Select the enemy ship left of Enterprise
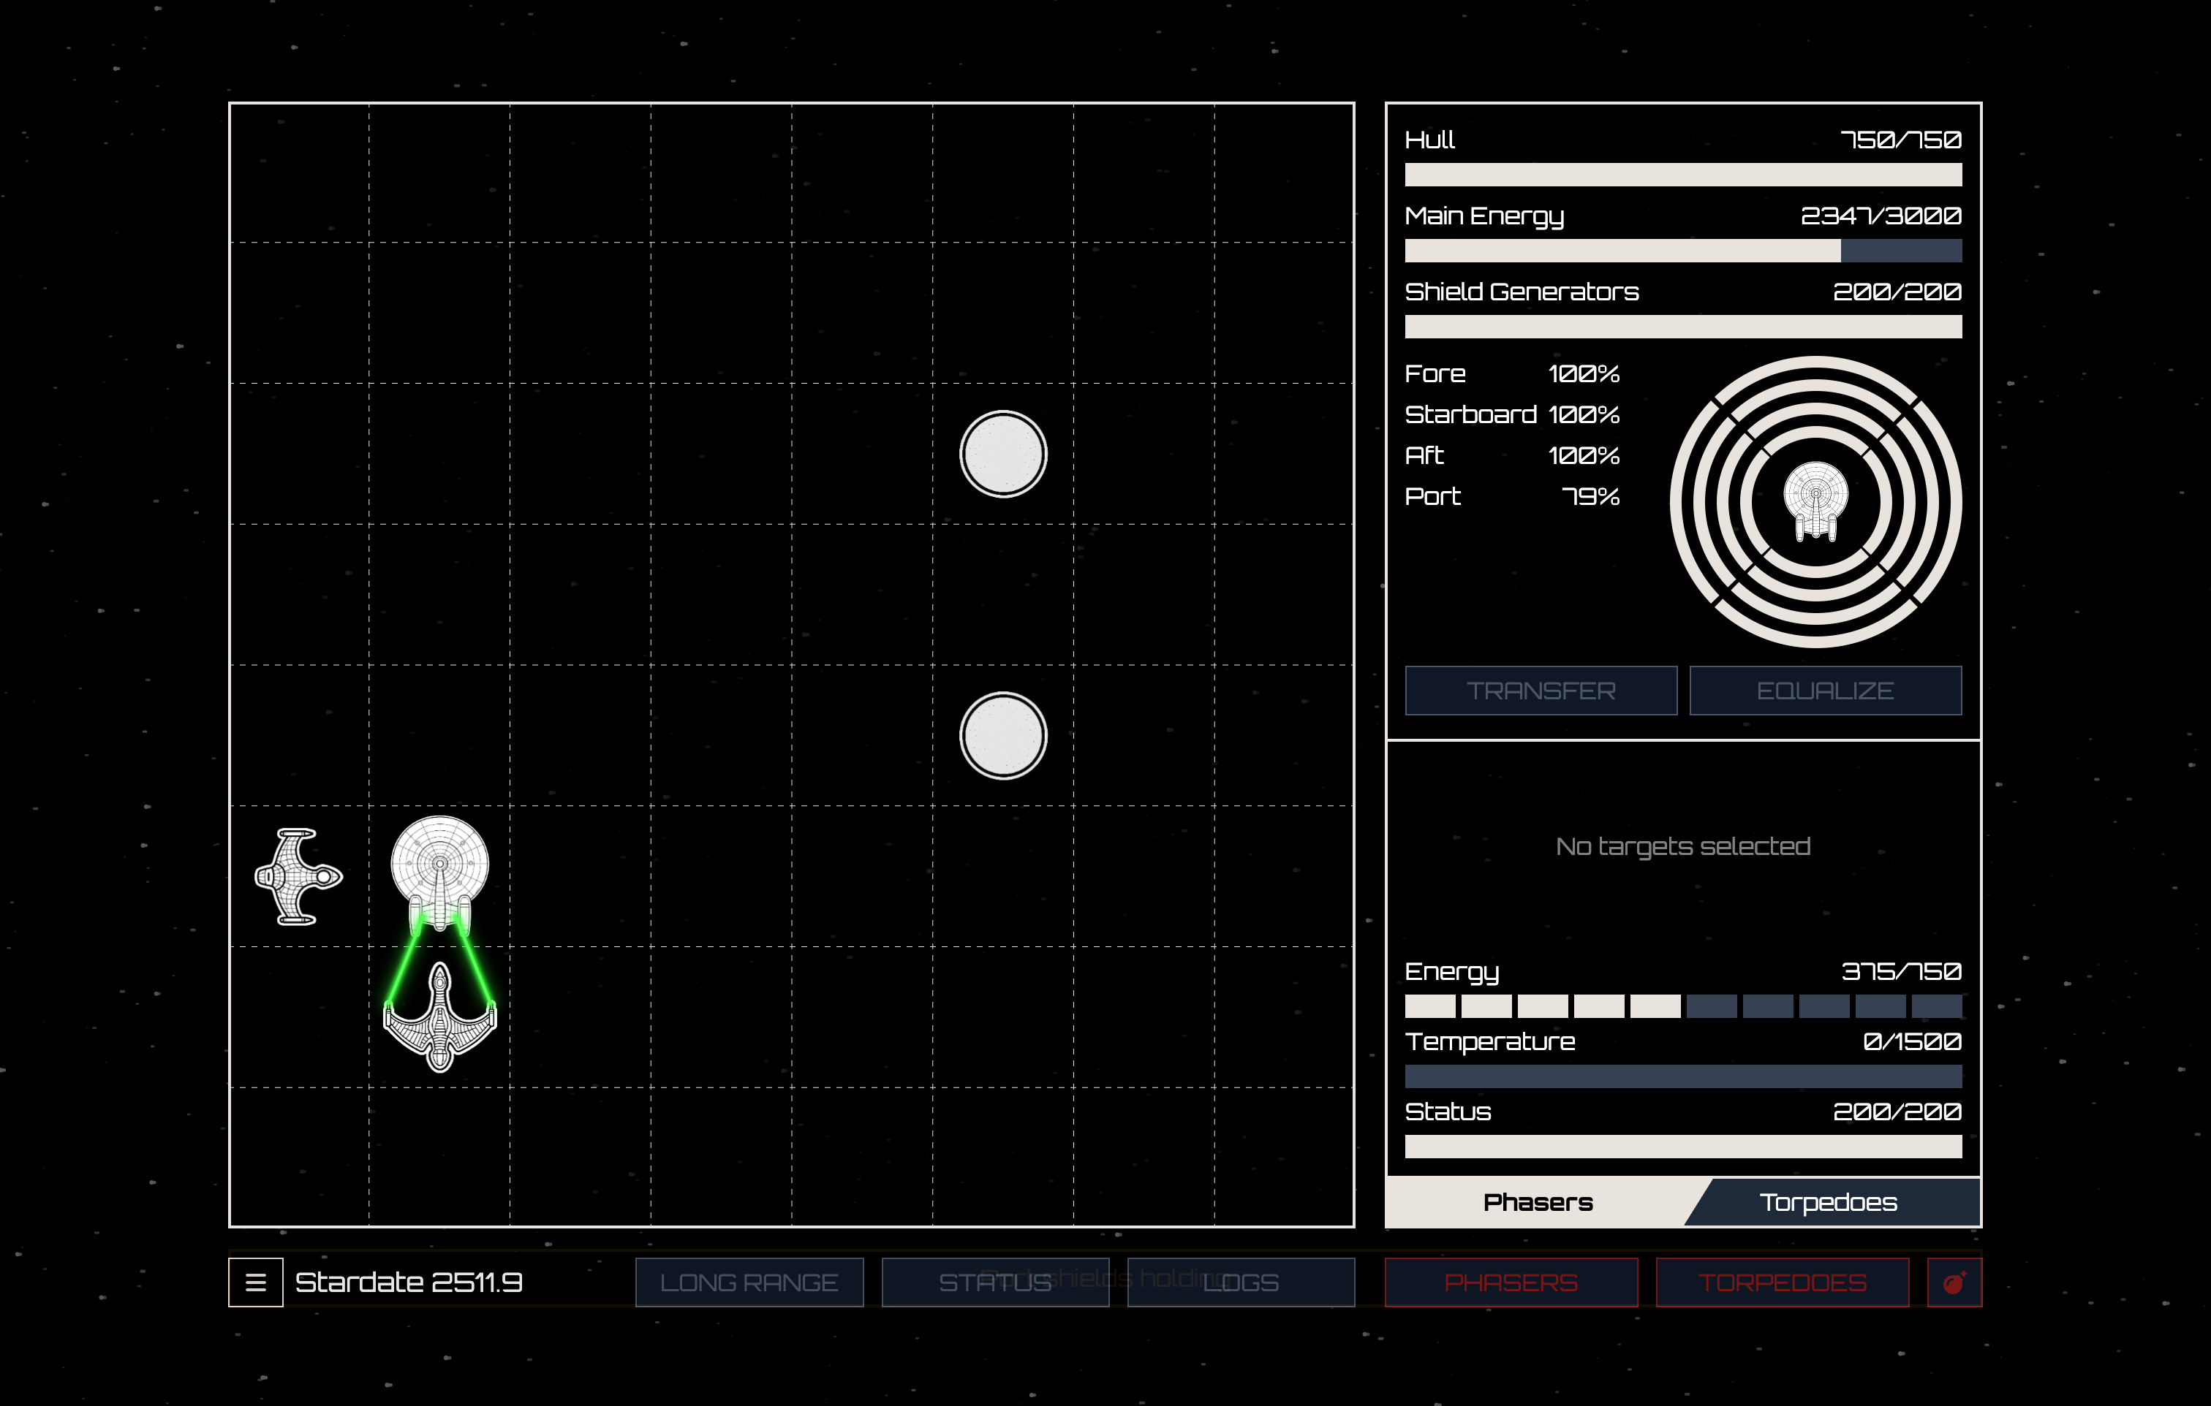 pos(298,876)
